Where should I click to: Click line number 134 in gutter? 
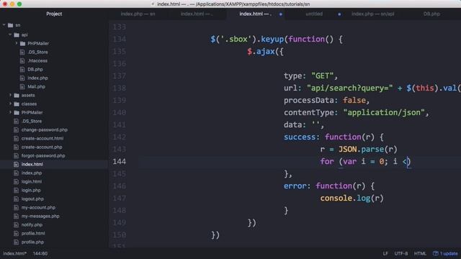[x=119, y=40]
